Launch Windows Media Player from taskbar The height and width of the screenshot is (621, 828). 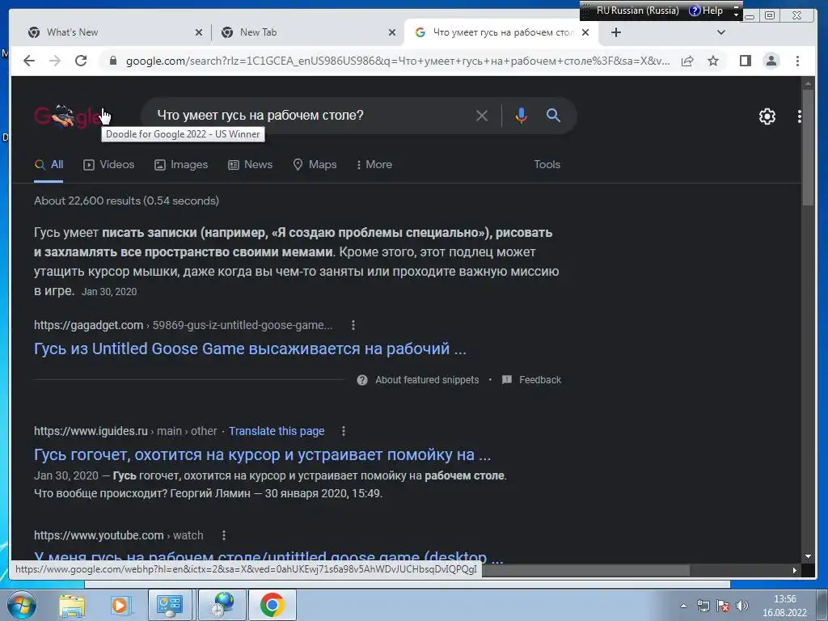pos(120,606)
